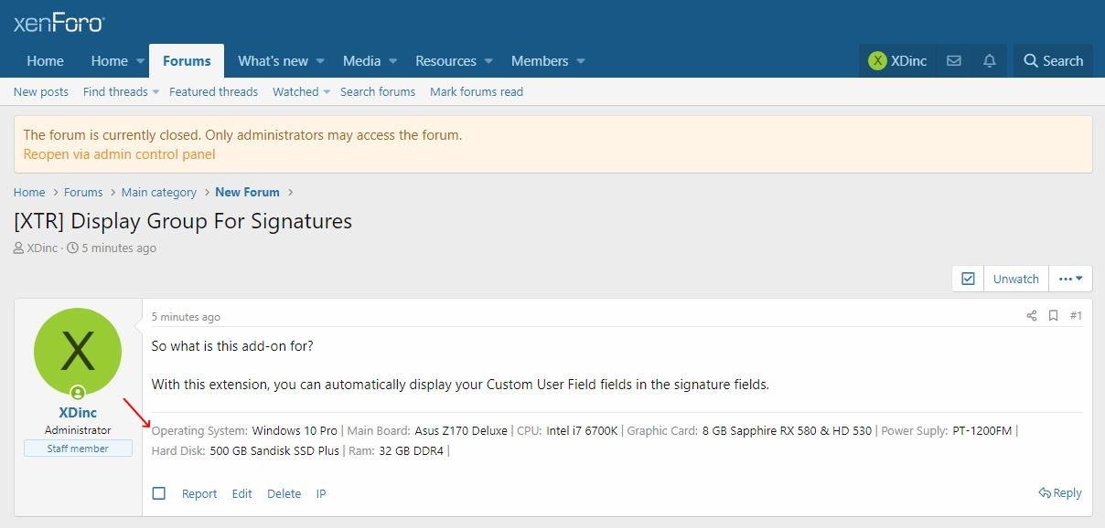Click the XenForo logo
The width and height of the screenshot is (1105, 528).
(59, 23)
